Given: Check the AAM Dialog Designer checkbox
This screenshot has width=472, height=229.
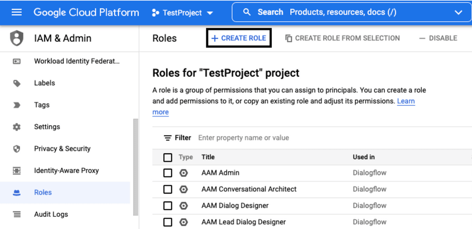Looking at the screenshot, I should tap(168, 206).
